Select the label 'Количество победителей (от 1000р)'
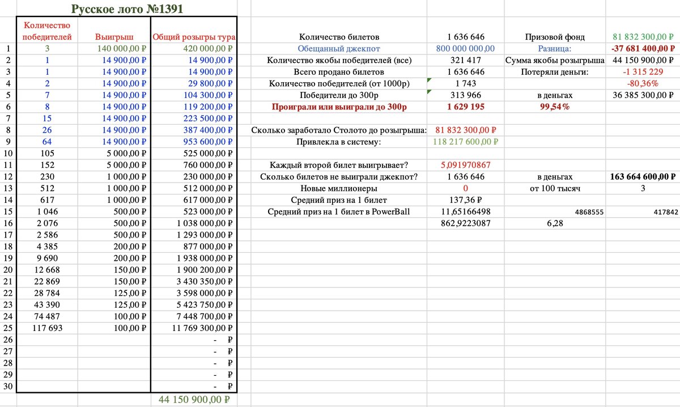Viewport: 680px width, 407px height. [339, 84]
